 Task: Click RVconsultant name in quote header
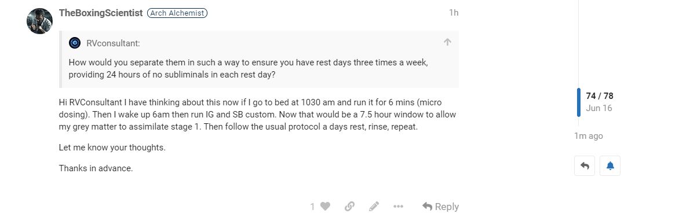pyautogui.click(x=113, y=43)
